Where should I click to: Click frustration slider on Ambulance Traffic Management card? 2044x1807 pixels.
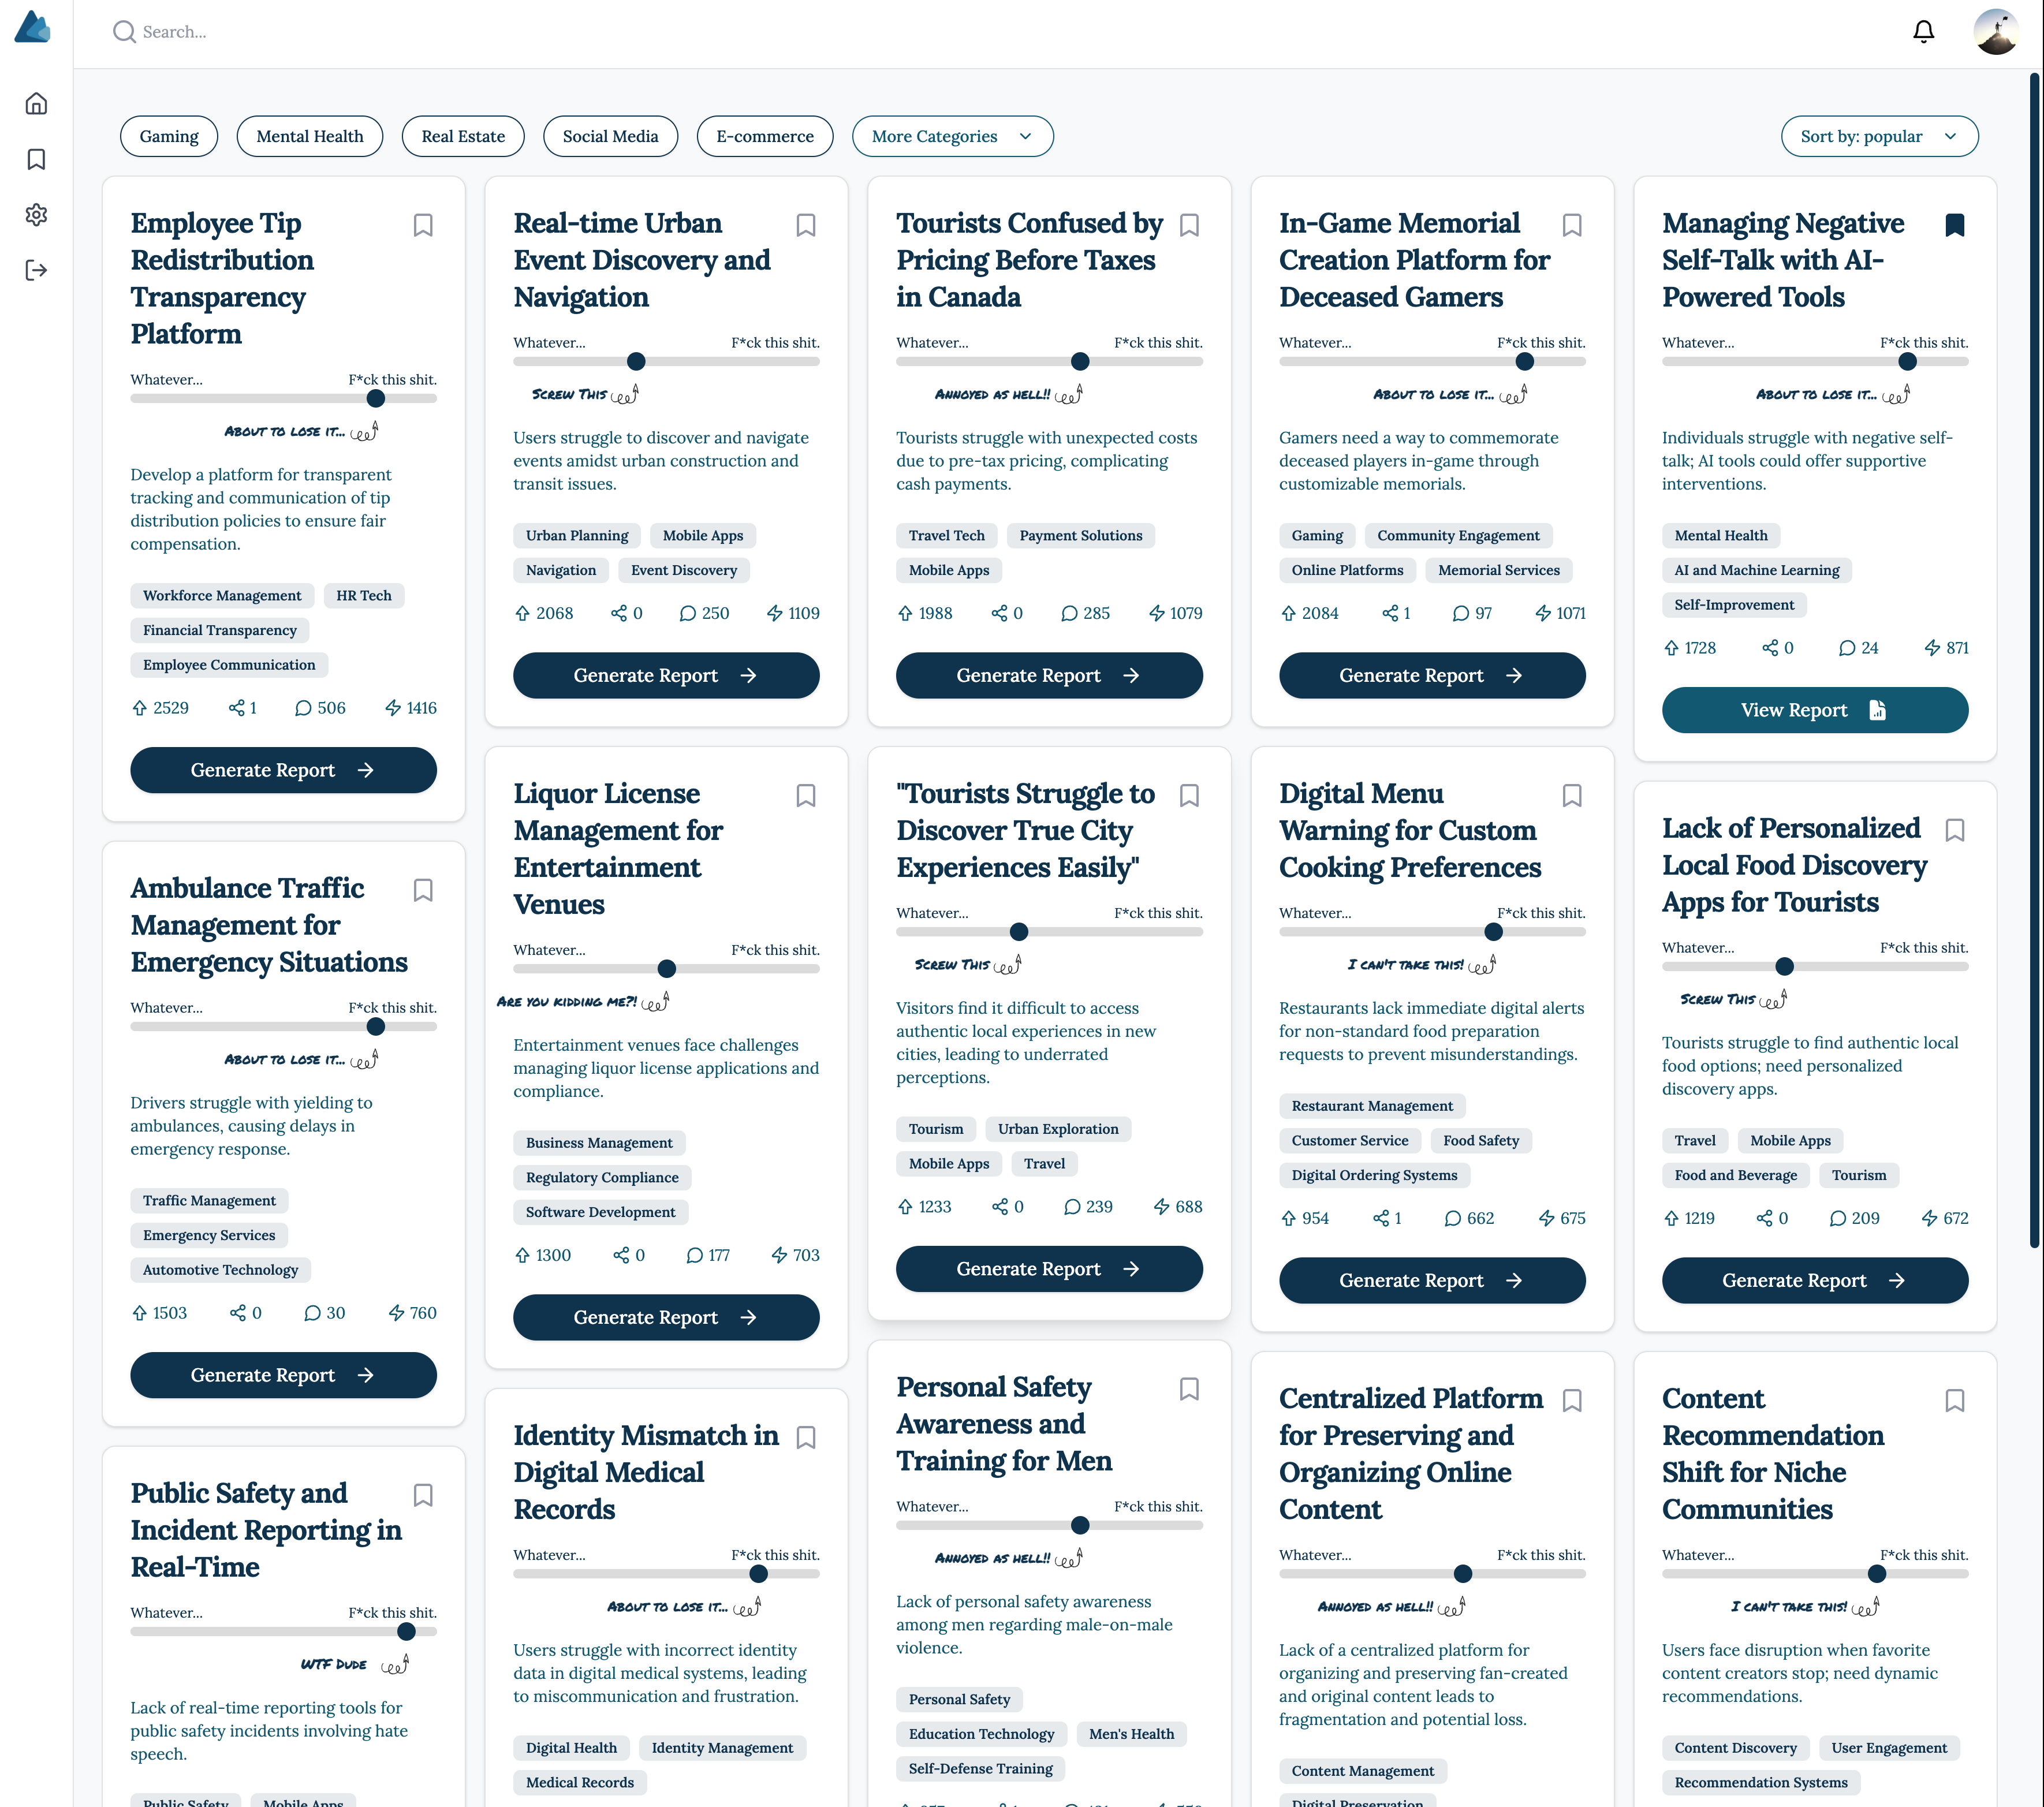tap(376, 1026)
